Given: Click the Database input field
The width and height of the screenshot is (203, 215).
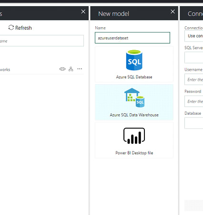Looking at the screenshot, I should tap(194, 123).
